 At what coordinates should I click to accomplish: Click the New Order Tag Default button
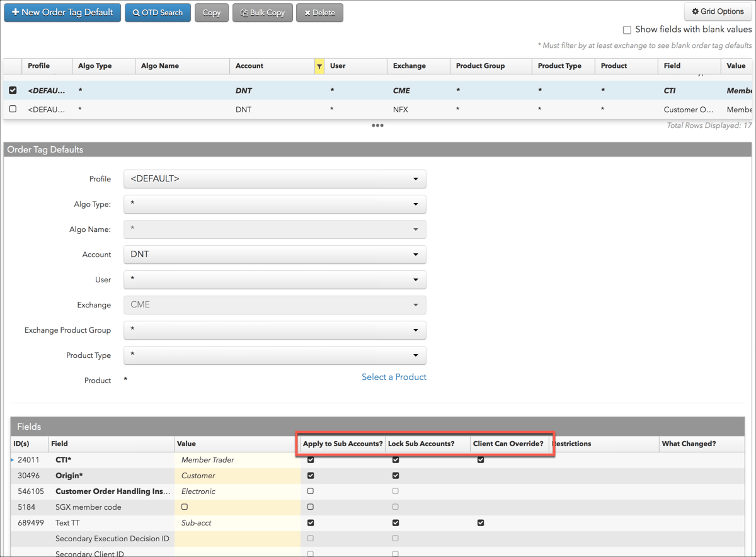coord(62,13)
